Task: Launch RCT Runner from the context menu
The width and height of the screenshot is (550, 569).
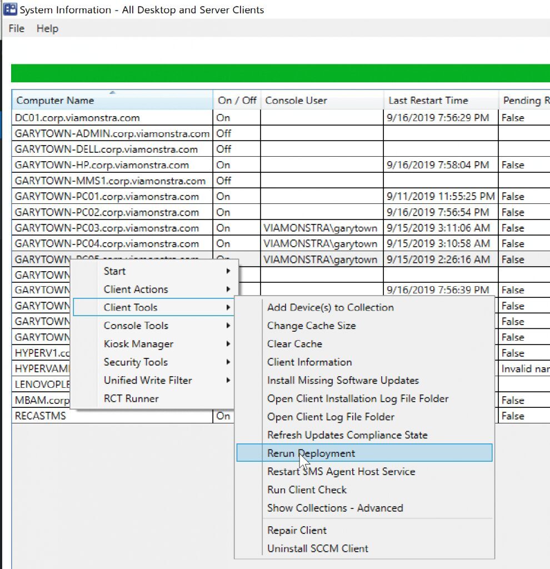Action: point(131,398)
